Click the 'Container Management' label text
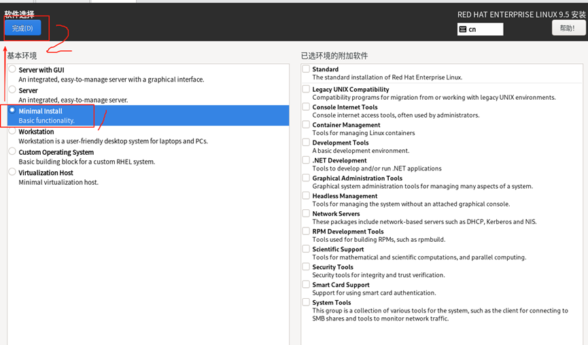Screen dimensions: 588x345 (x=346, y=125)
